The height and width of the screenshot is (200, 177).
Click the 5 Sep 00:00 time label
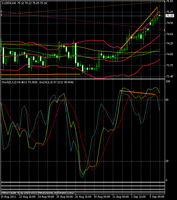(157, 197)
